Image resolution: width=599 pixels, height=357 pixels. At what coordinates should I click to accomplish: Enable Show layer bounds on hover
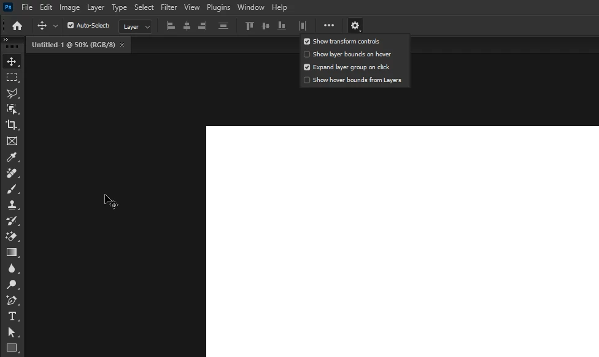[x=307, y=54]
